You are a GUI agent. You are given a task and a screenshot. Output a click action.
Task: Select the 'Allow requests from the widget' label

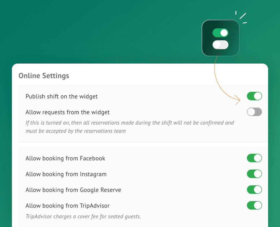pos(67,112)
